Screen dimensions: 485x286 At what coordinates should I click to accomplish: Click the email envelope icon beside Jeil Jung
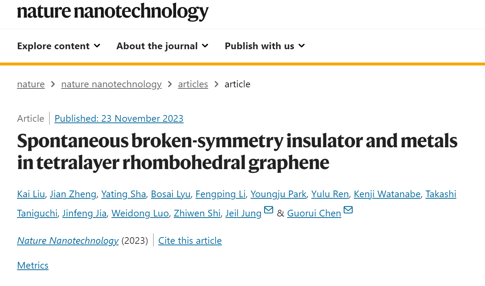(x=269, y=210)
